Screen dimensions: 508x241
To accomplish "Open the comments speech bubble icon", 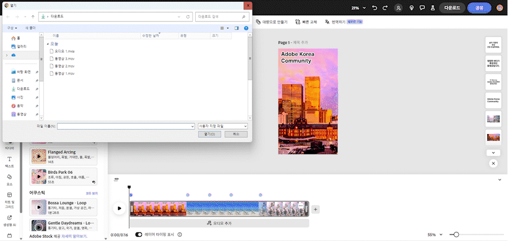I will pos(422,8).
